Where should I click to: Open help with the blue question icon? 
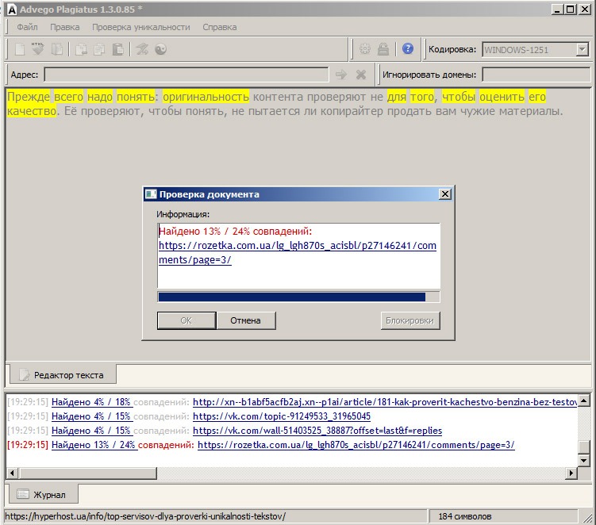[x=408, y=48]
